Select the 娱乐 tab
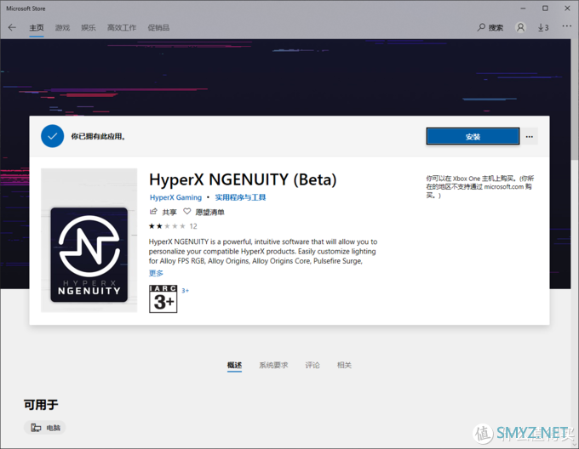 (x=89, y=28)
